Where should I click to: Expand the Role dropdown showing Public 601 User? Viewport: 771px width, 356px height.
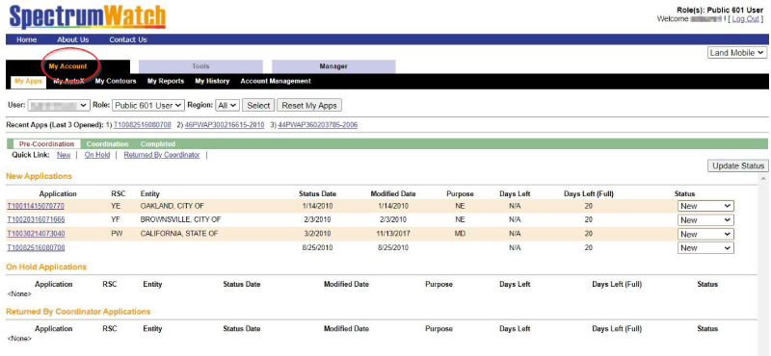click(148, 105)
